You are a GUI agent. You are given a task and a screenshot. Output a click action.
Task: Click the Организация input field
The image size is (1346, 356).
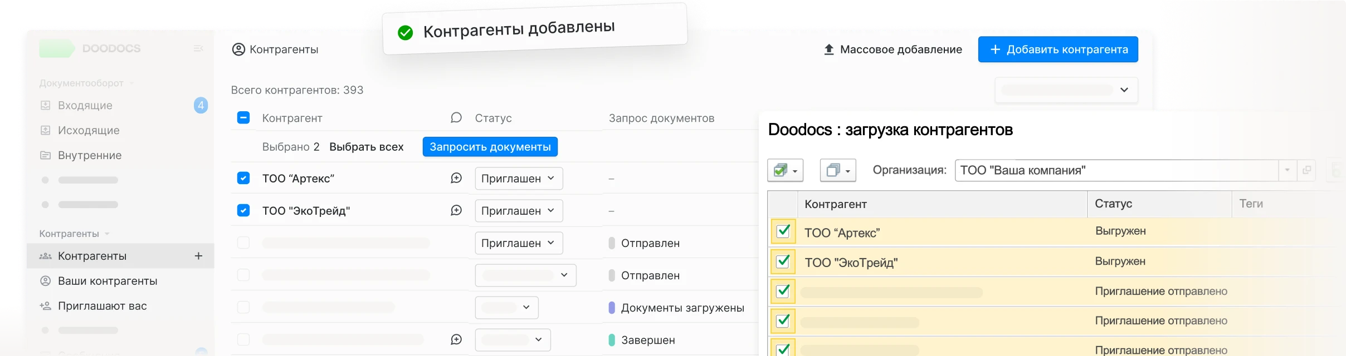1116,170
